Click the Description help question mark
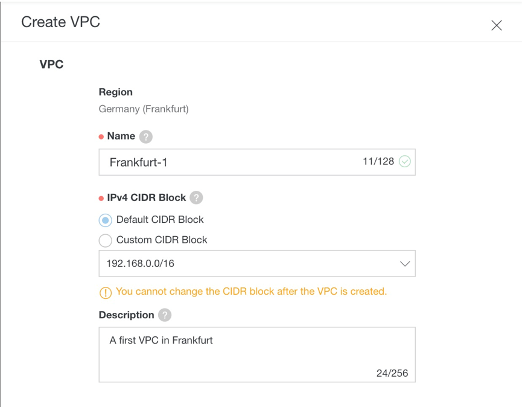The image size is (522, 407). (x=165, y=315)
